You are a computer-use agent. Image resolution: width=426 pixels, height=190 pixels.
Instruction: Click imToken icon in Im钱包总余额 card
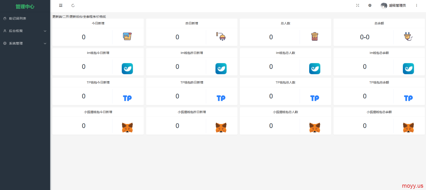(x=408, y=69)
